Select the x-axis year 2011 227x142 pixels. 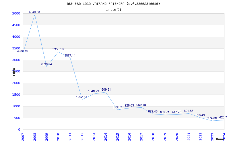point(70,137)
